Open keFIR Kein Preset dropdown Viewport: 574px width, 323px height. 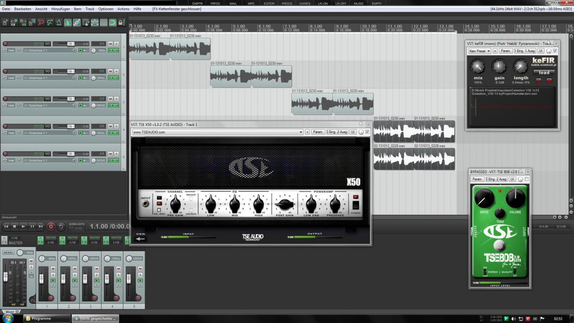click(480, 51)
